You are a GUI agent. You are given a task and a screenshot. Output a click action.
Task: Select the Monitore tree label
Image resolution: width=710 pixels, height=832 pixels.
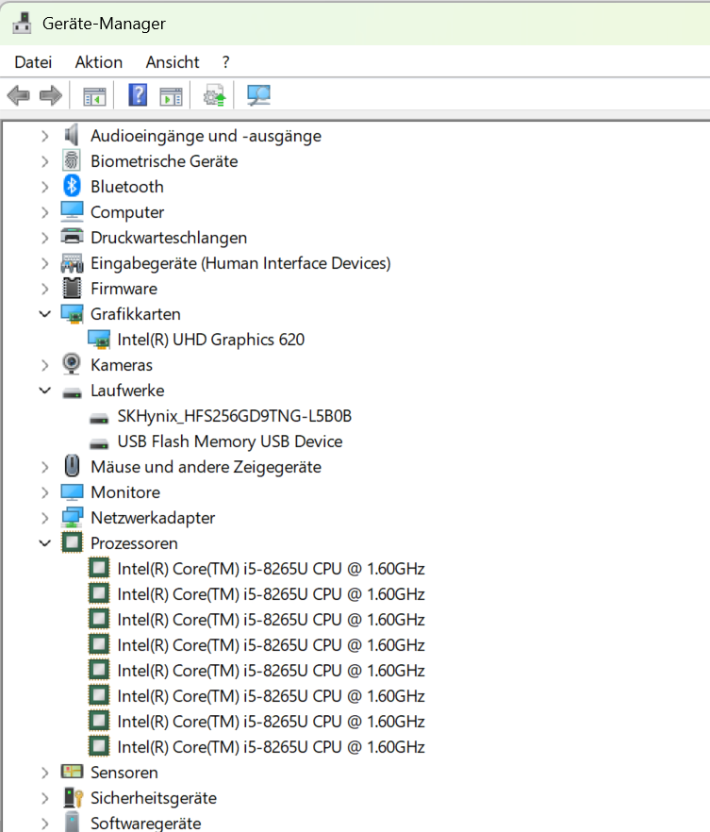click(125, 492)
